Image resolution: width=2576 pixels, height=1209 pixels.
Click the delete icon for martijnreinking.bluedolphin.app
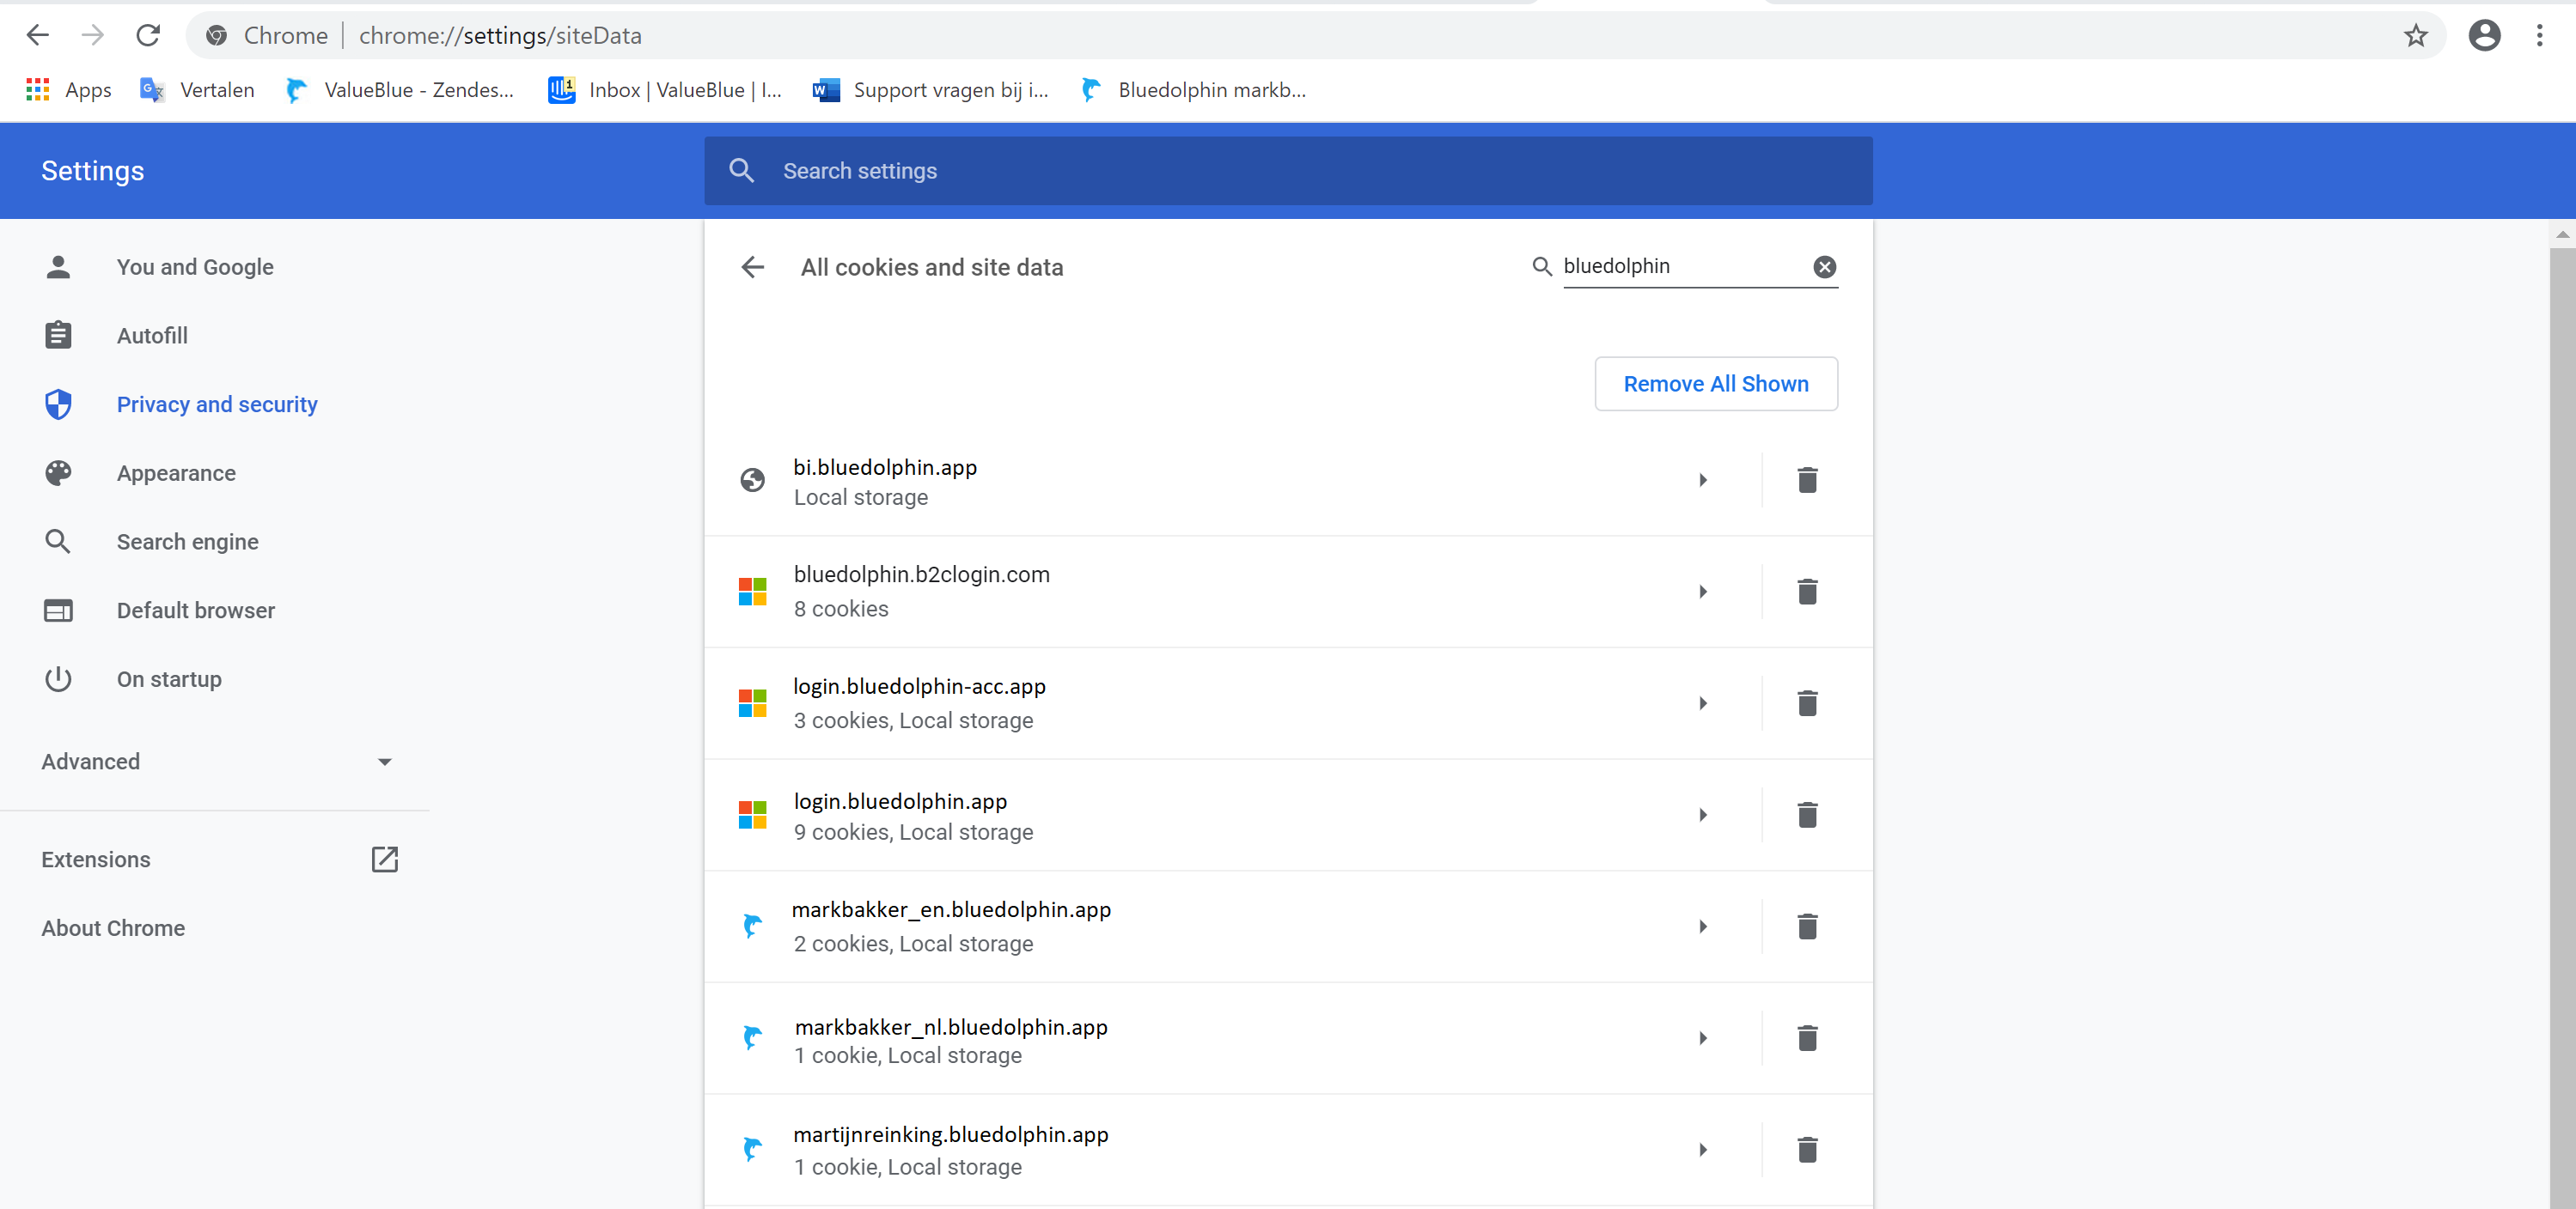[1807, 1150]
